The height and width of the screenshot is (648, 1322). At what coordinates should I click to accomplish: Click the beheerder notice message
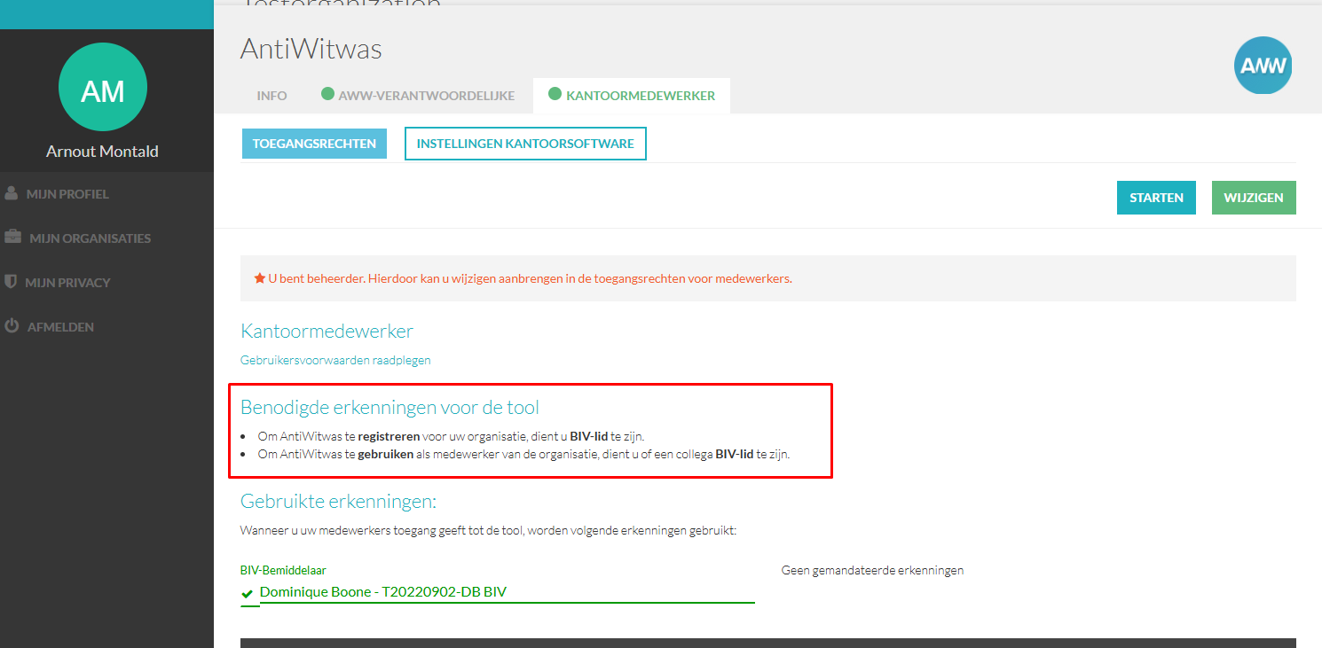coord(530,278)
